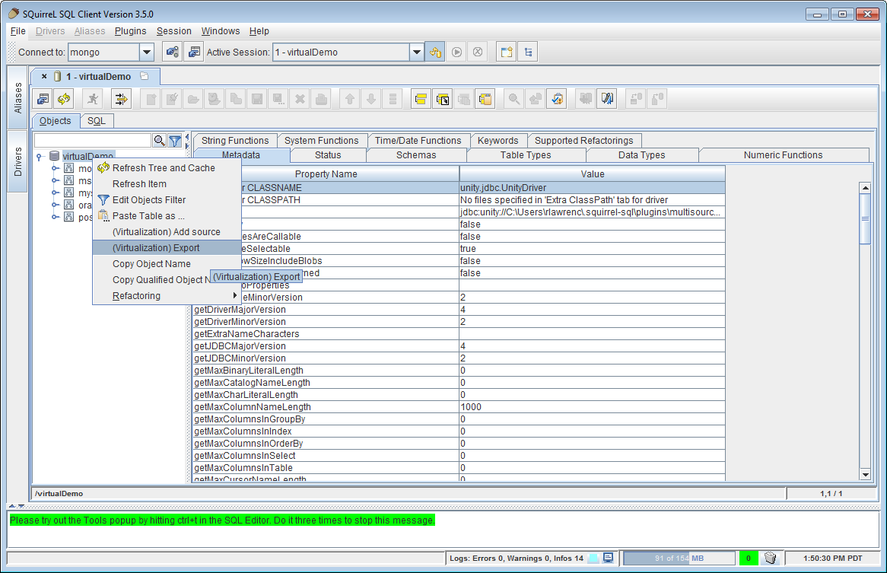Click the refresh object tree toolbar icon
This screenshot has width=887, height=573.
pyautogui.click(x=64, y=98)
